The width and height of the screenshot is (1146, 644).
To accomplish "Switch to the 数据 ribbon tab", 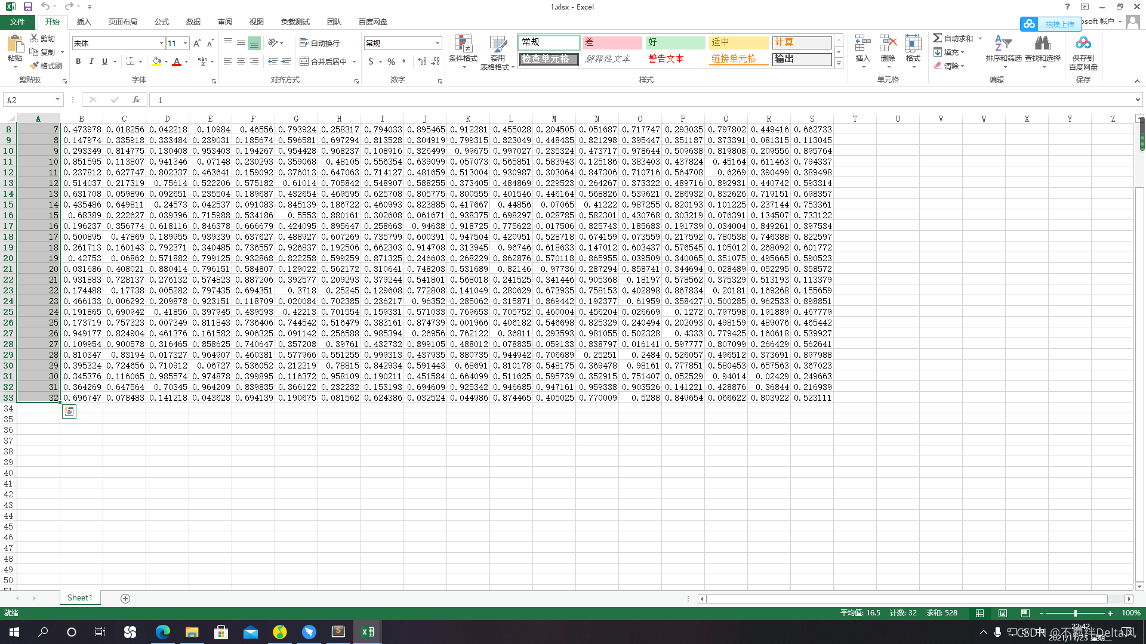I will pos(193,21).
